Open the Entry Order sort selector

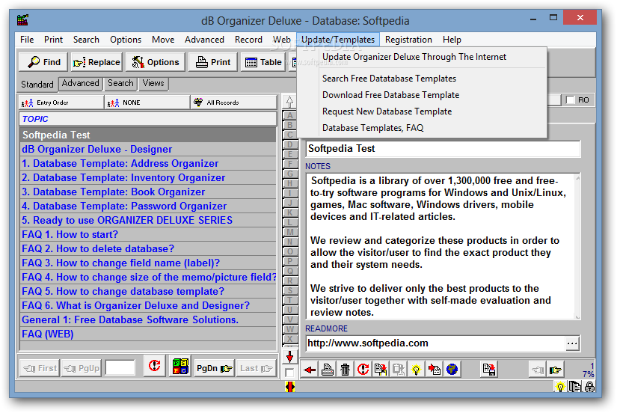tap(61, 103)
